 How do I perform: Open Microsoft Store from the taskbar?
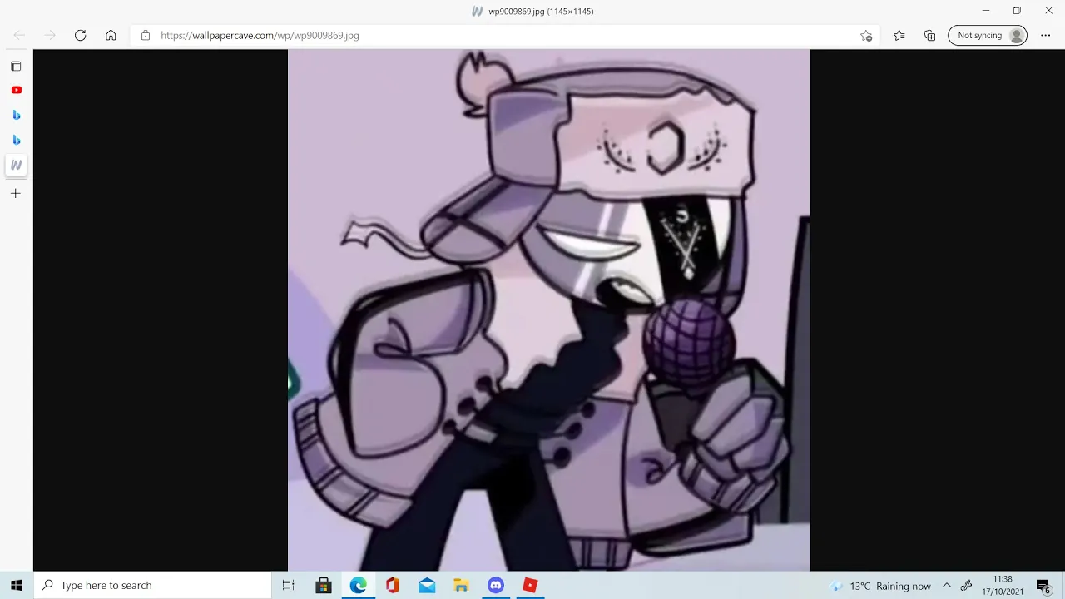(324, 585)
